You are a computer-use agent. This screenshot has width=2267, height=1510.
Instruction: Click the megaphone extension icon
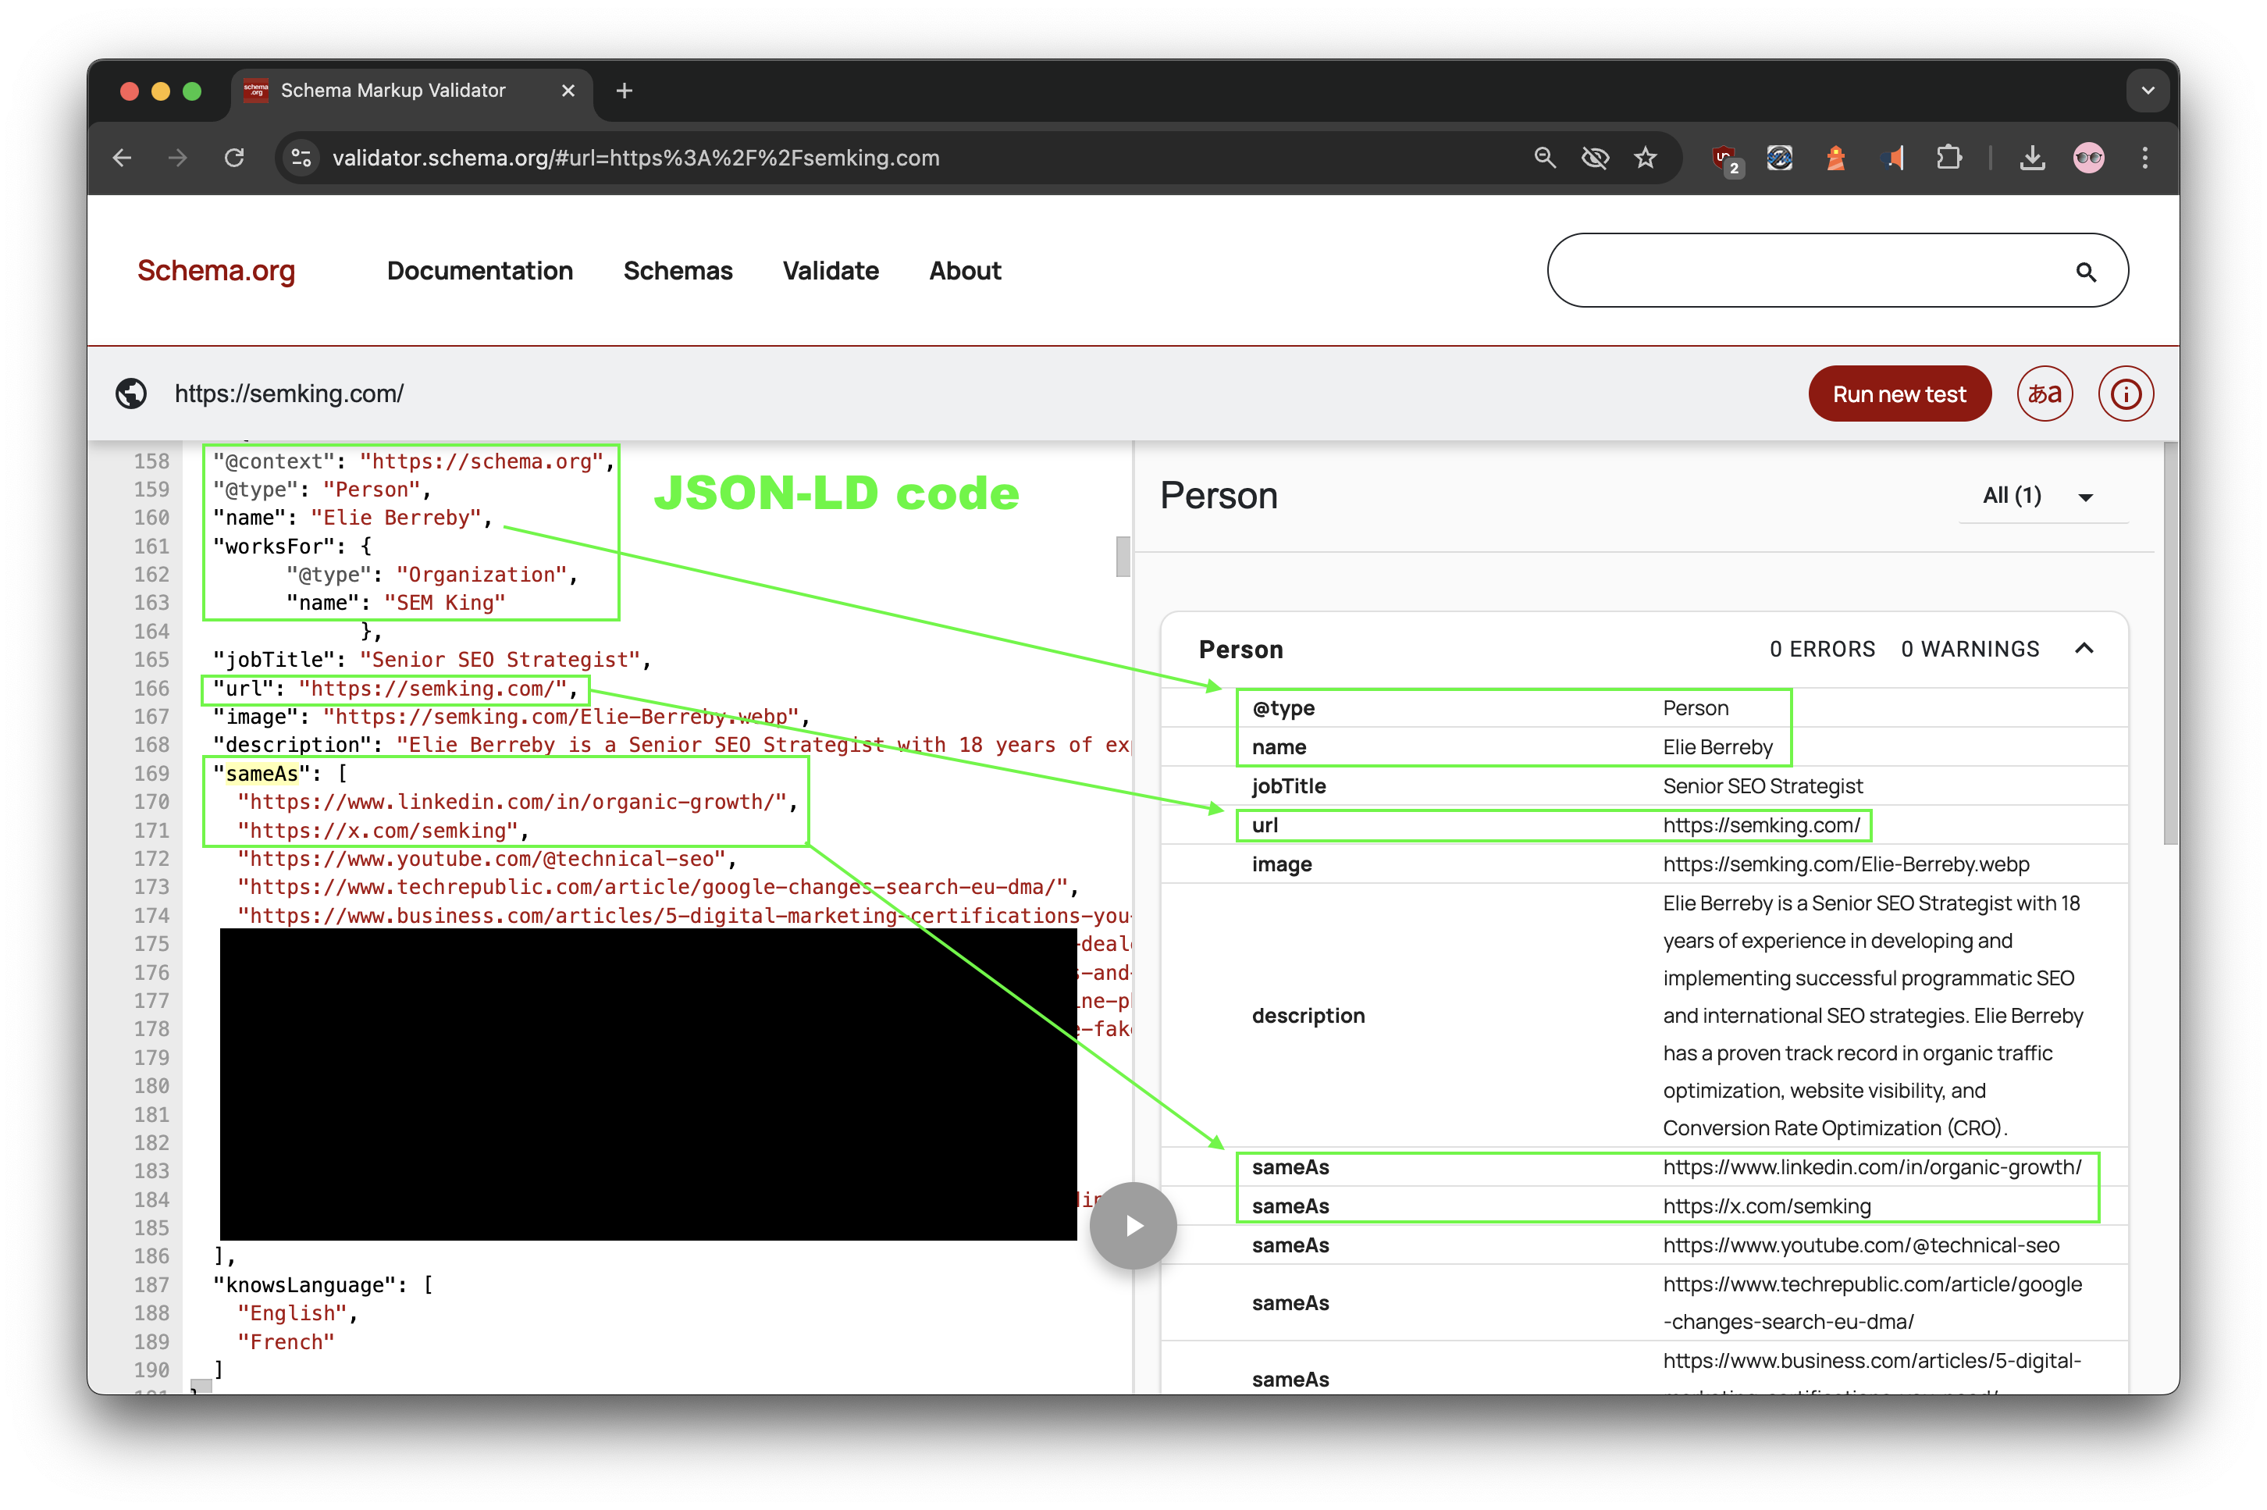(1892, 158)
